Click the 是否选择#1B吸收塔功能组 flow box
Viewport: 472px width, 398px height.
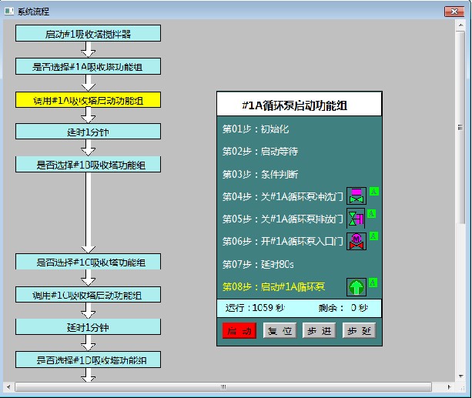tap(88, 164)
